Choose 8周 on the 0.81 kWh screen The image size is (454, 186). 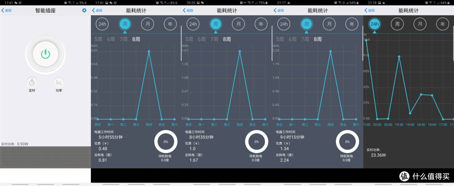point(136,39)
